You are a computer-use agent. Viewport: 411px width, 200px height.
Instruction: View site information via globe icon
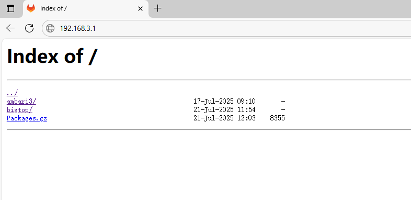(x=50, y=28)
